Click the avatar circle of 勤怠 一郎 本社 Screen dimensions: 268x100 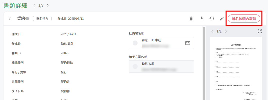[x=135, y=43]
